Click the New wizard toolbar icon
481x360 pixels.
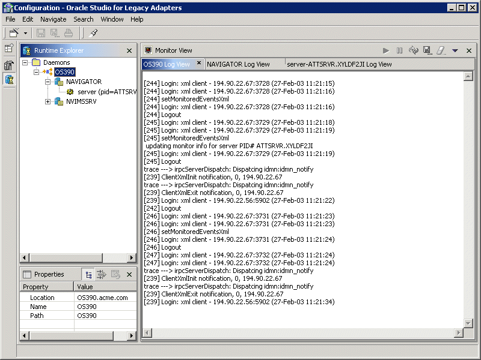pos(14,33)
